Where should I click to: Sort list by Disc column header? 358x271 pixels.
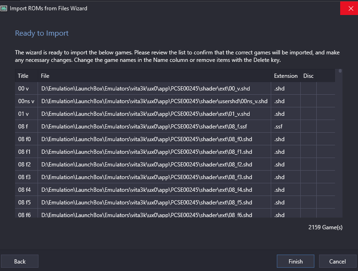308,76
